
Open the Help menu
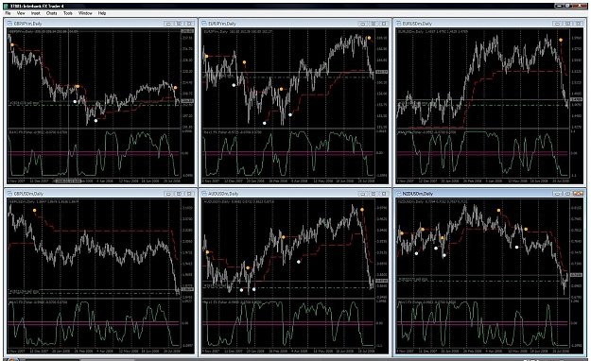(x=102, y=13)
